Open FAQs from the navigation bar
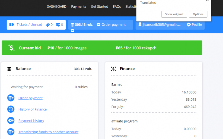Image resolution: width=223 pixels, height=139 pixels. 117,7
